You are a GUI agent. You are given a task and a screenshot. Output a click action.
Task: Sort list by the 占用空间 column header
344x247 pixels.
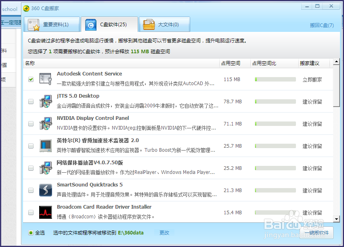coord(235,63)
